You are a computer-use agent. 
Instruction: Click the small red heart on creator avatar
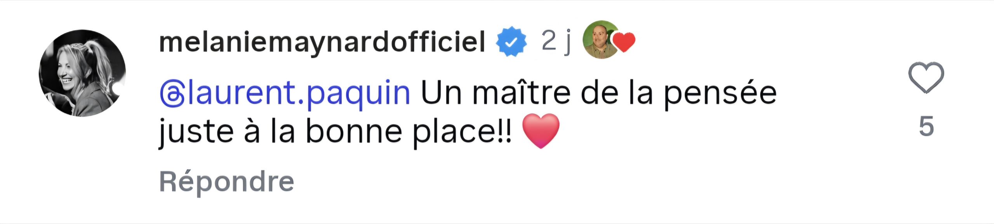click(624, 42)
